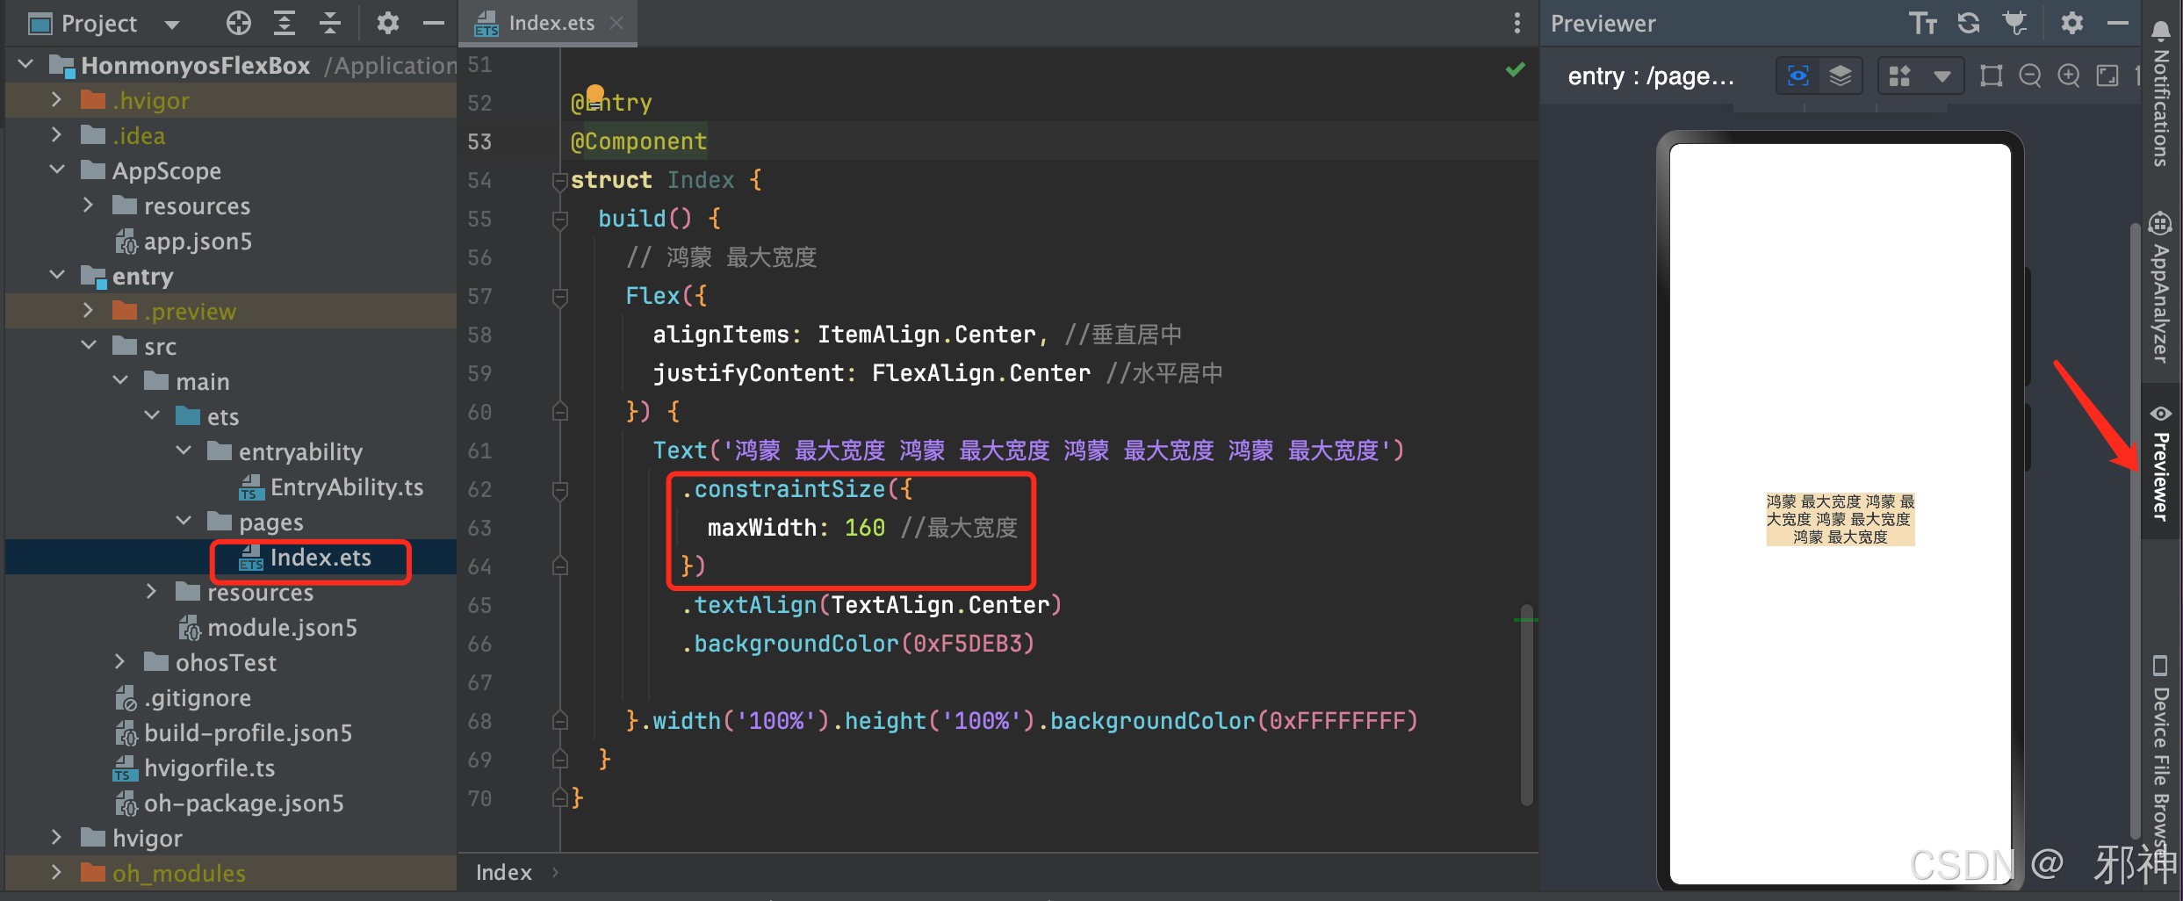Open the Notifications side tab
Screen dimensions: 2183x901
(2161, 94)
